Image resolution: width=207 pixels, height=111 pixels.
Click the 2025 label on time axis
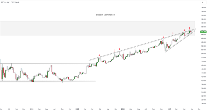(169, 109)
